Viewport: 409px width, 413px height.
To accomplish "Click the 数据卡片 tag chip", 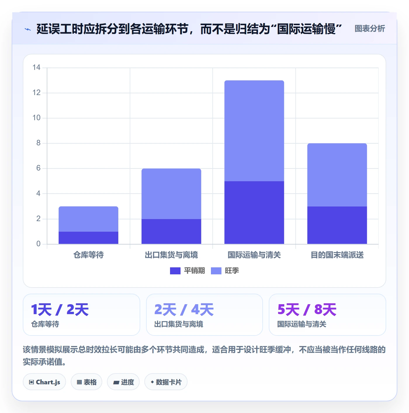I will pos(166,382).
